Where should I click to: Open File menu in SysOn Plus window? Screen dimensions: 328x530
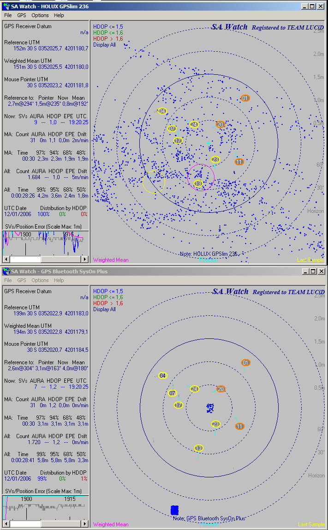8,280
